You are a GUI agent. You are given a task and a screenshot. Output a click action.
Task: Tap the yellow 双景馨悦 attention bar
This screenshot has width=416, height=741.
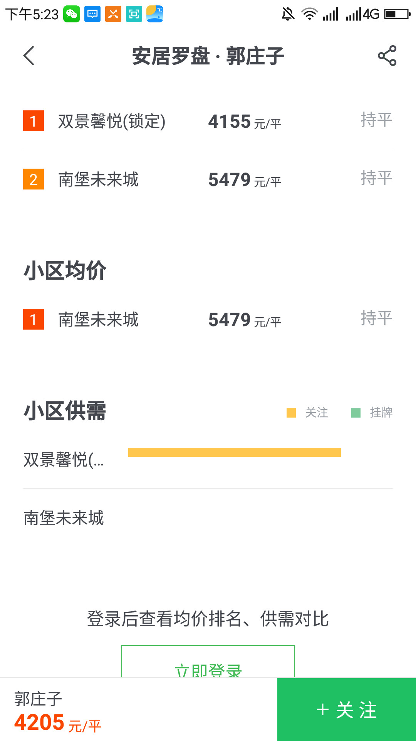coord(234,452)
